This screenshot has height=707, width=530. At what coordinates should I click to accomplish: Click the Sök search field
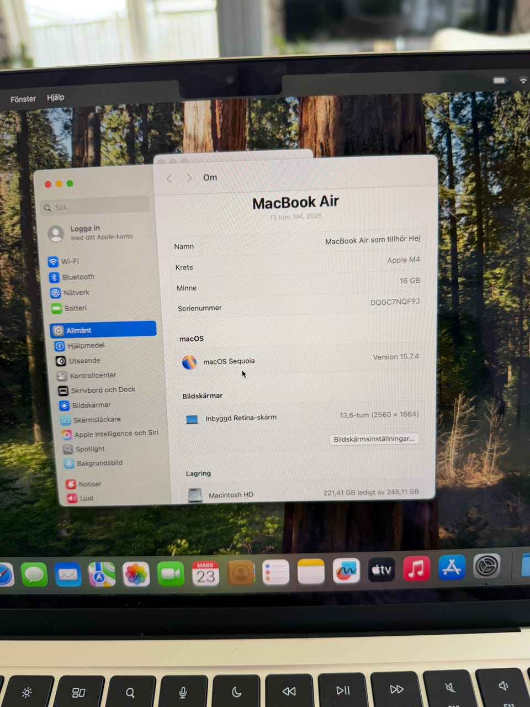97,207
